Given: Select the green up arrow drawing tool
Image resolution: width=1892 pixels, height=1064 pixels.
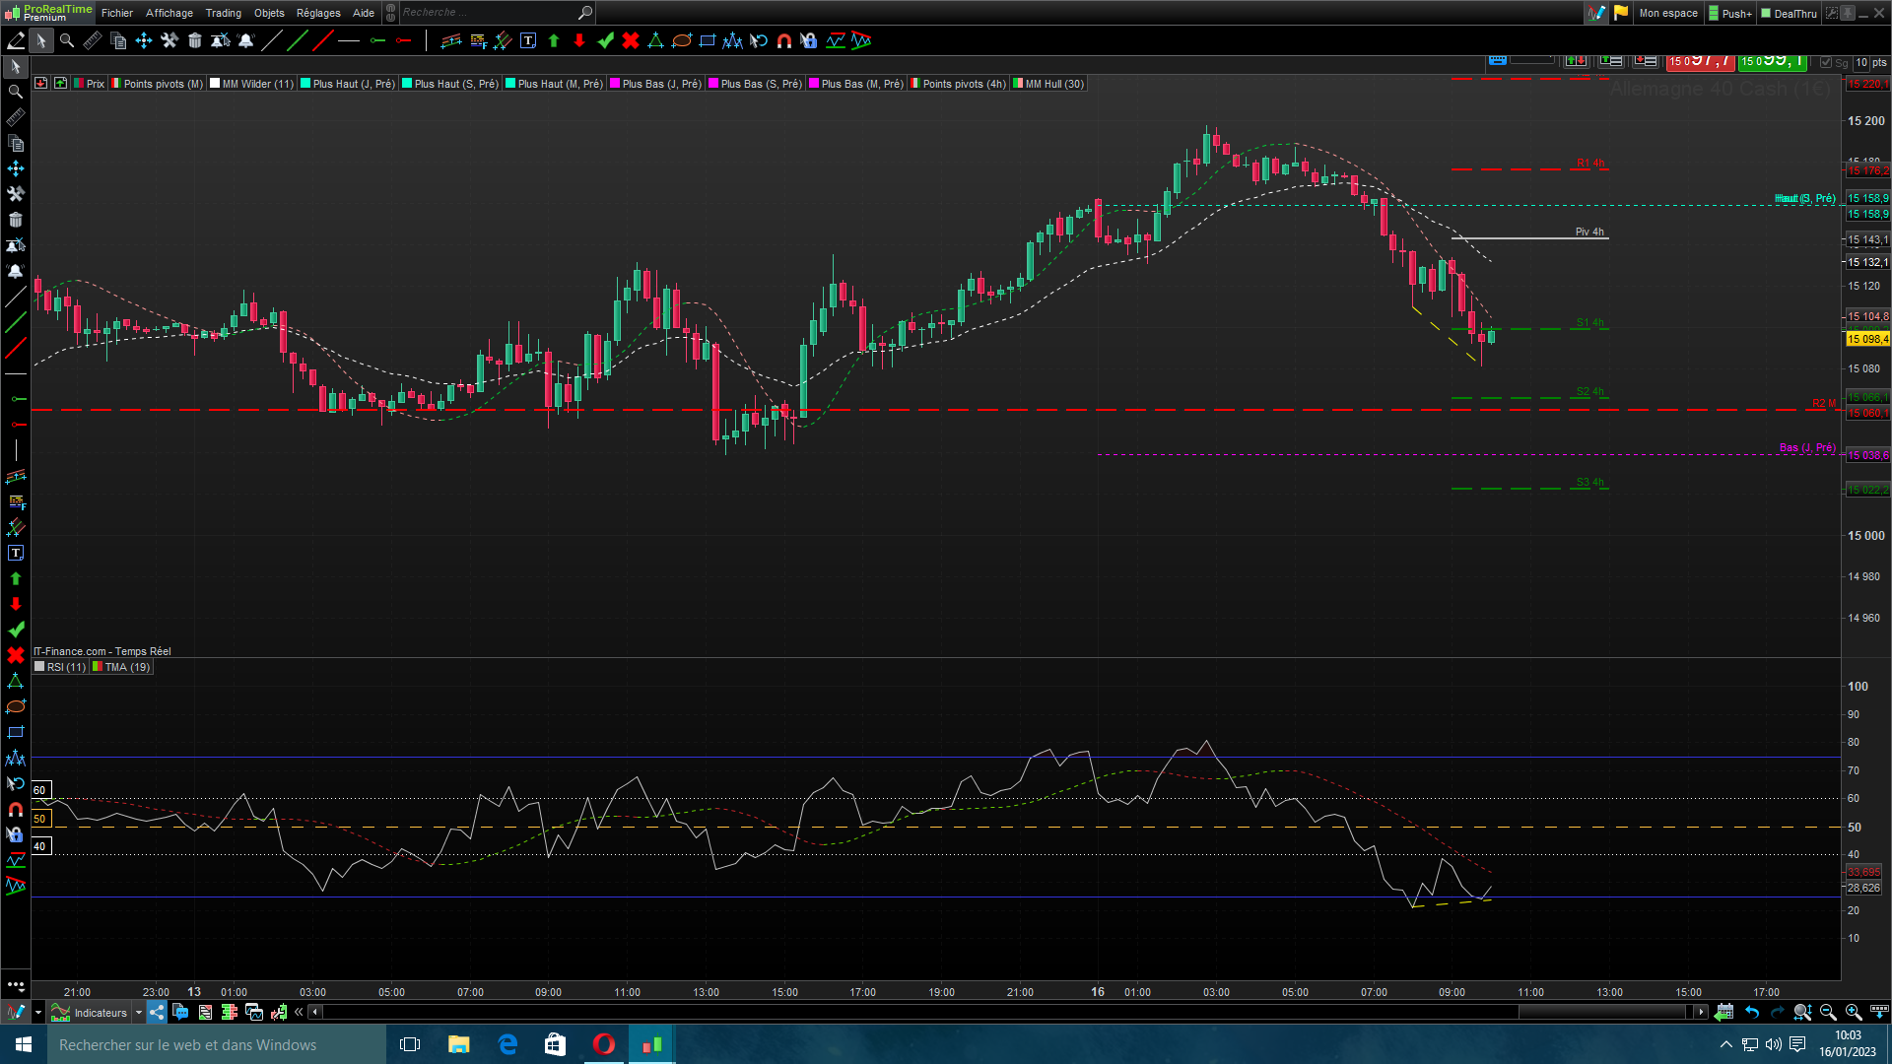Looking at the screenshot, I should (554, 40).
